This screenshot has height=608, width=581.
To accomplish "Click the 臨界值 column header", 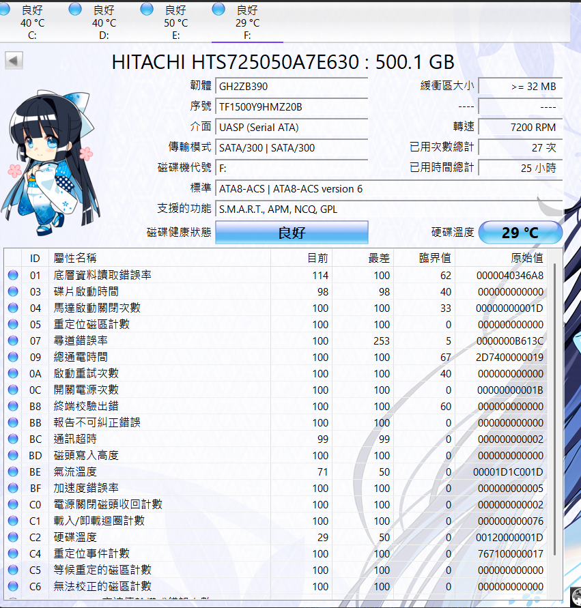I will click(x=424, y=258).
